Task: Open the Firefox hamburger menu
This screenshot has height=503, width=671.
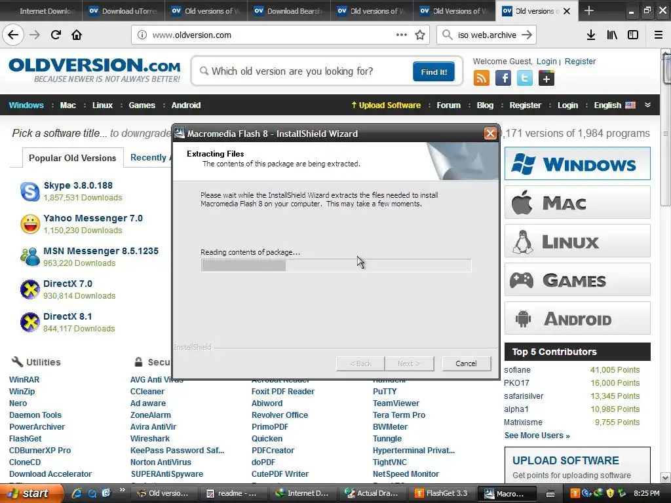Action: (x=659, y=35)
